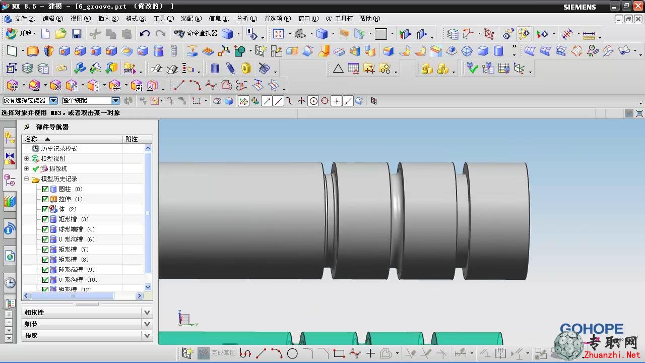Toggle the U 形沟槽 (6) checkbox

coord(45,239)
